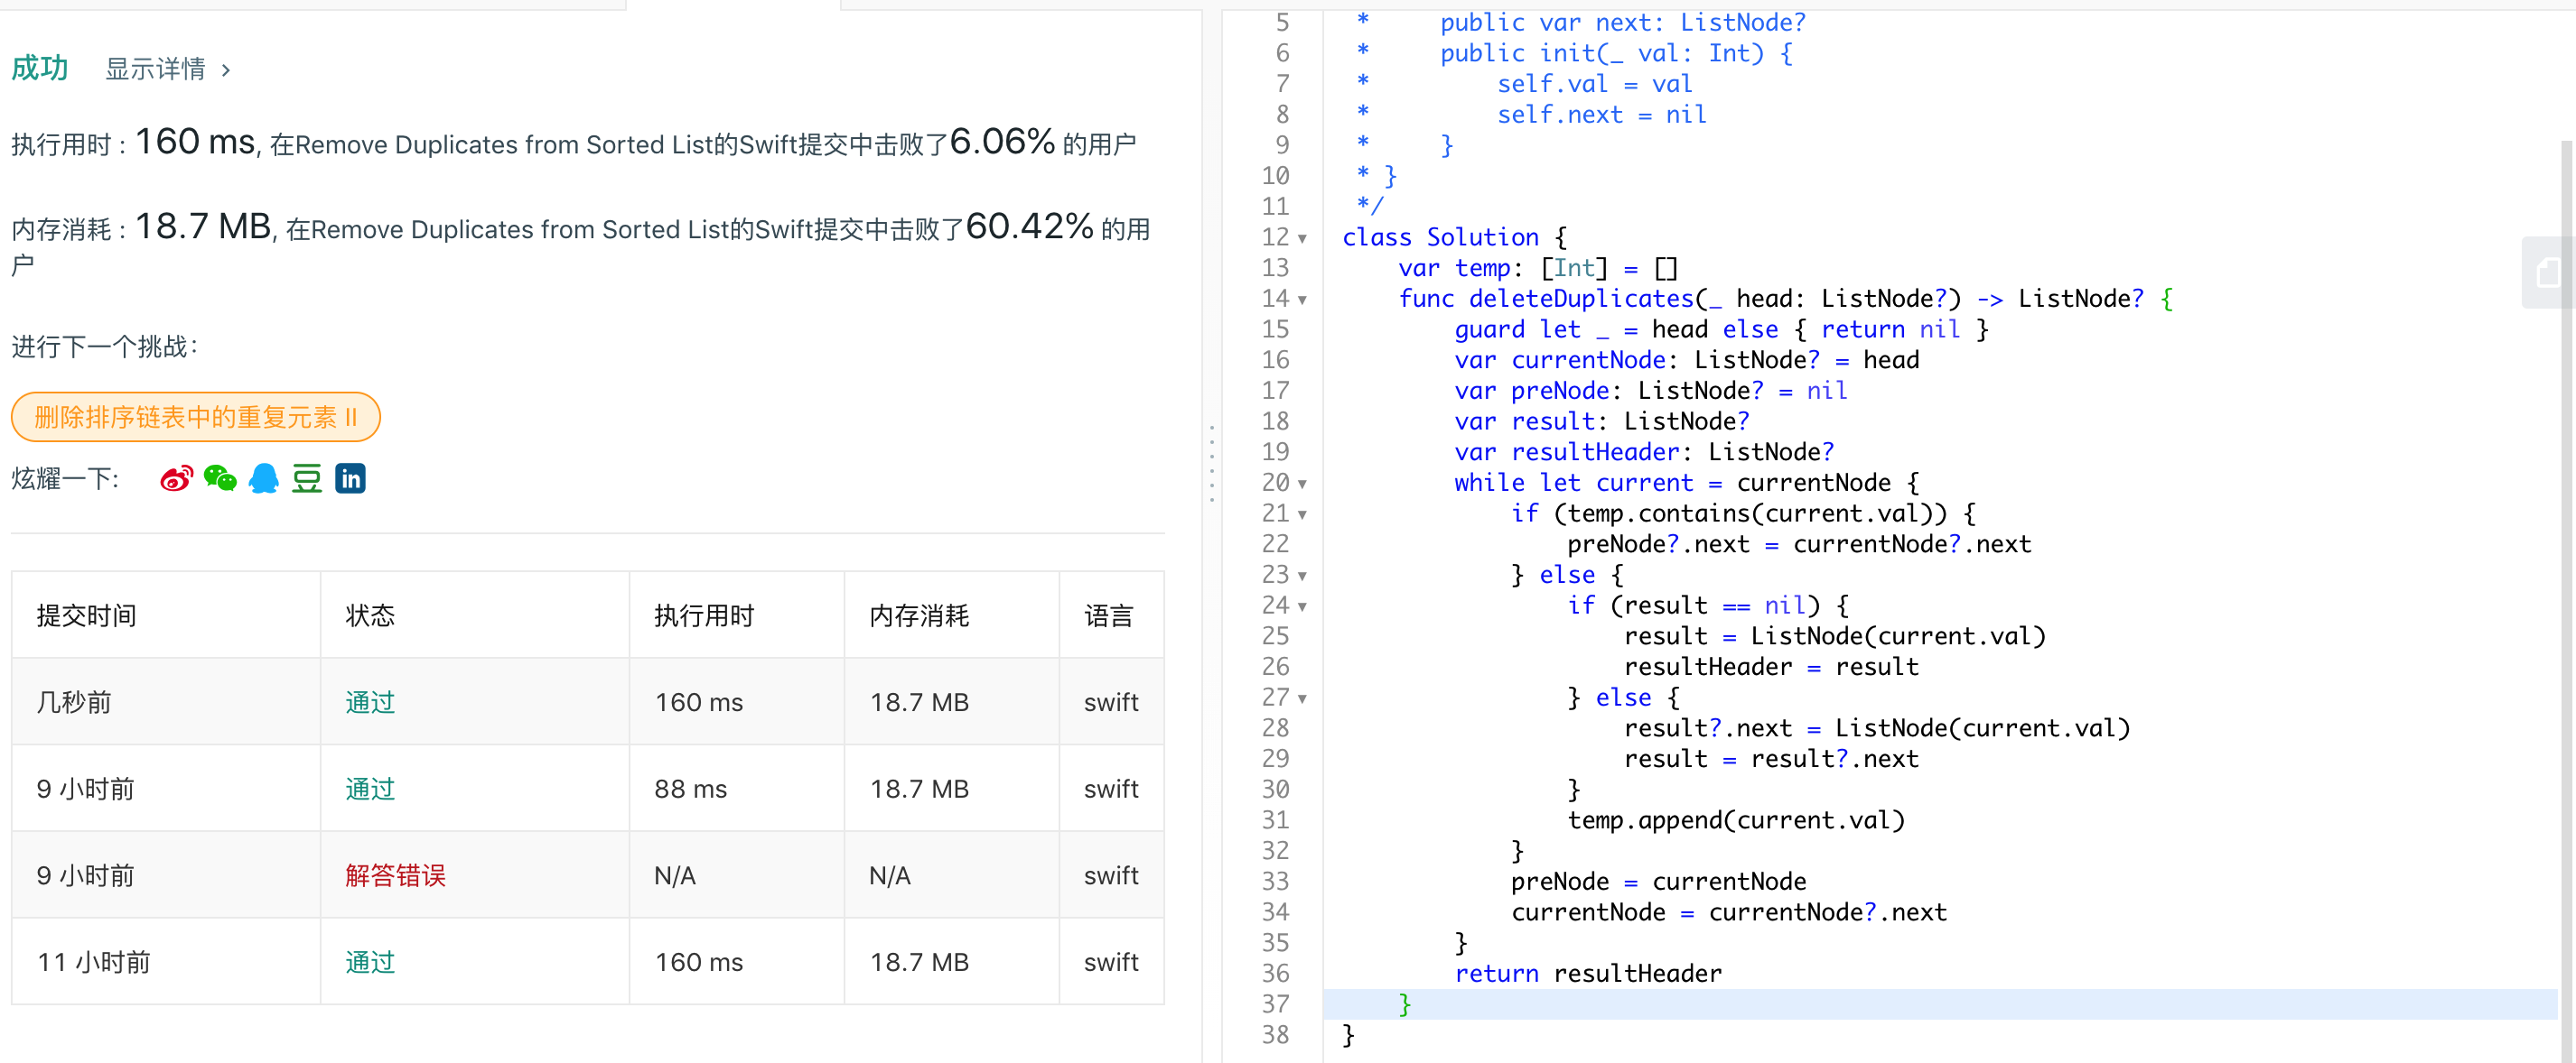Collapse if block fold at line 21
This screenshot has height=1063, width=2576.
pos(1302,514)
